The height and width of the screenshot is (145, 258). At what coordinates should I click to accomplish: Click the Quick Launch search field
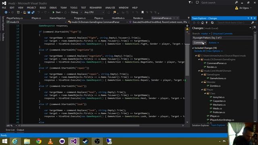[x=217, y=3]
